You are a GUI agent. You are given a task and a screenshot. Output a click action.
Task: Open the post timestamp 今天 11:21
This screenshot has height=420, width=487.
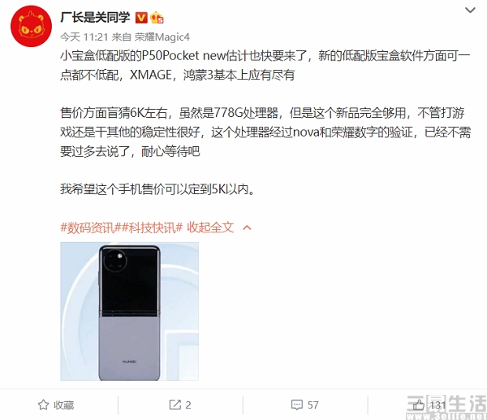[84, 37]
